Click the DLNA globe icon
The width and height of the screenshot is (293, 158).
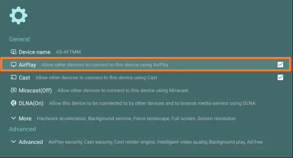click(14, 103)
